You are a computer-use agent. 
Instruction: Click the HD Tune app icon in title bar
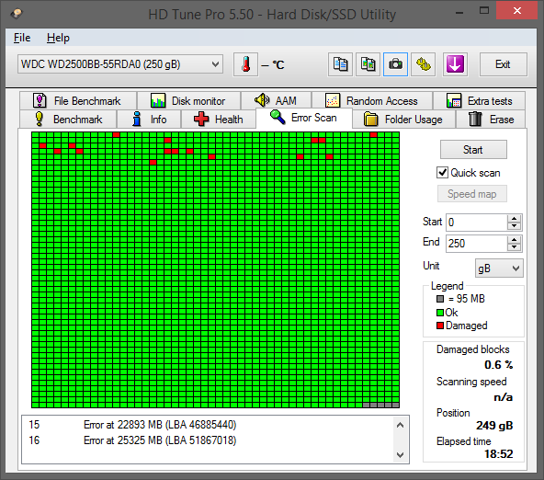17,14
